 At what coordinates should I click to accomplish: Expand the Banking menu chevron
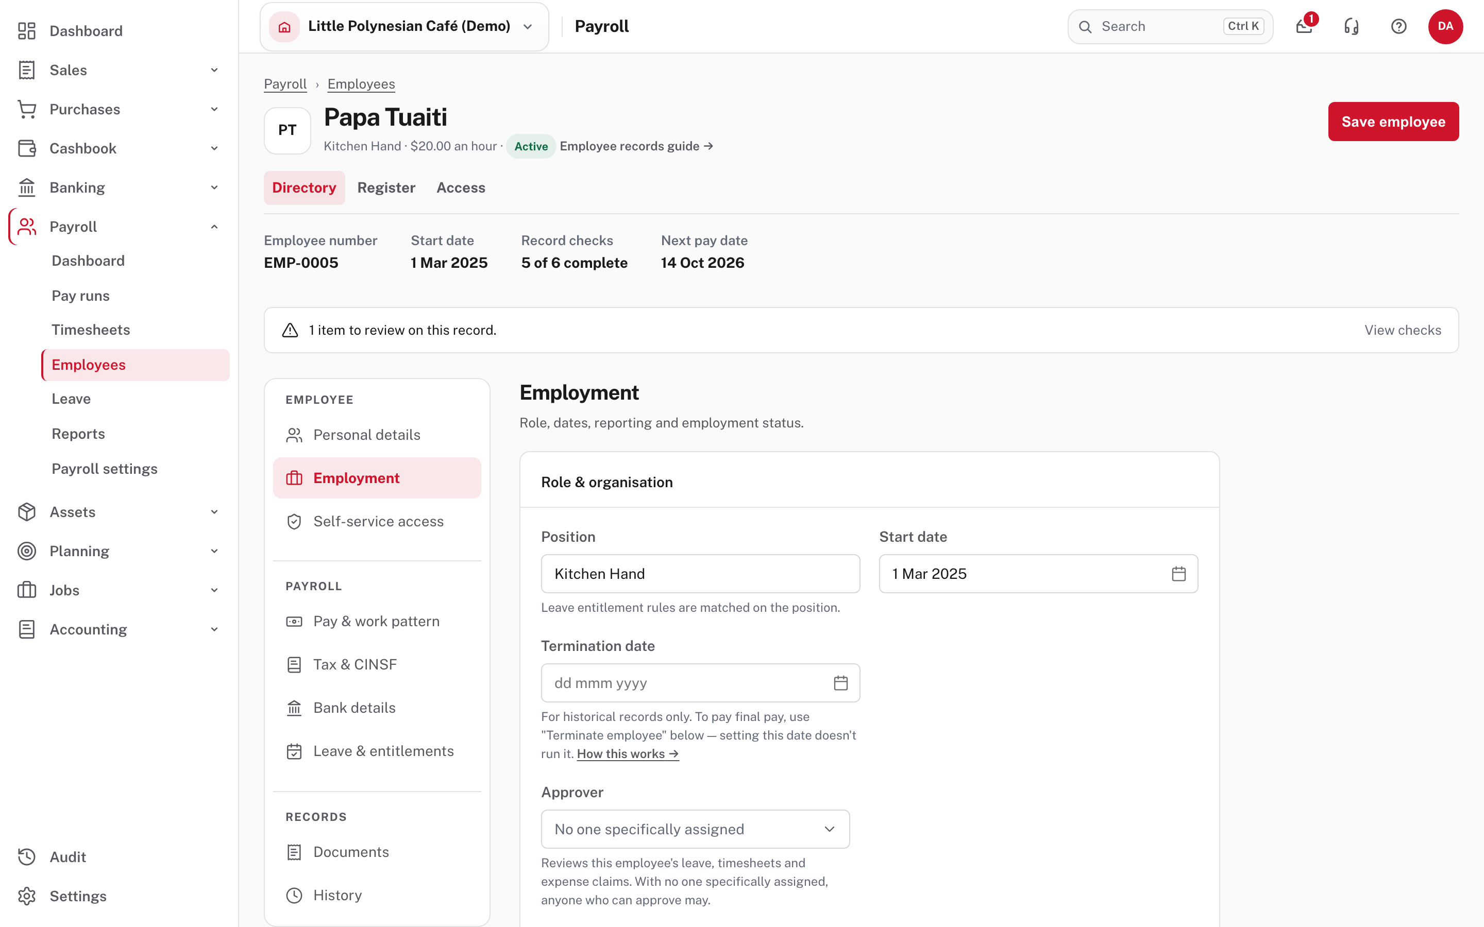click(215, 187)
